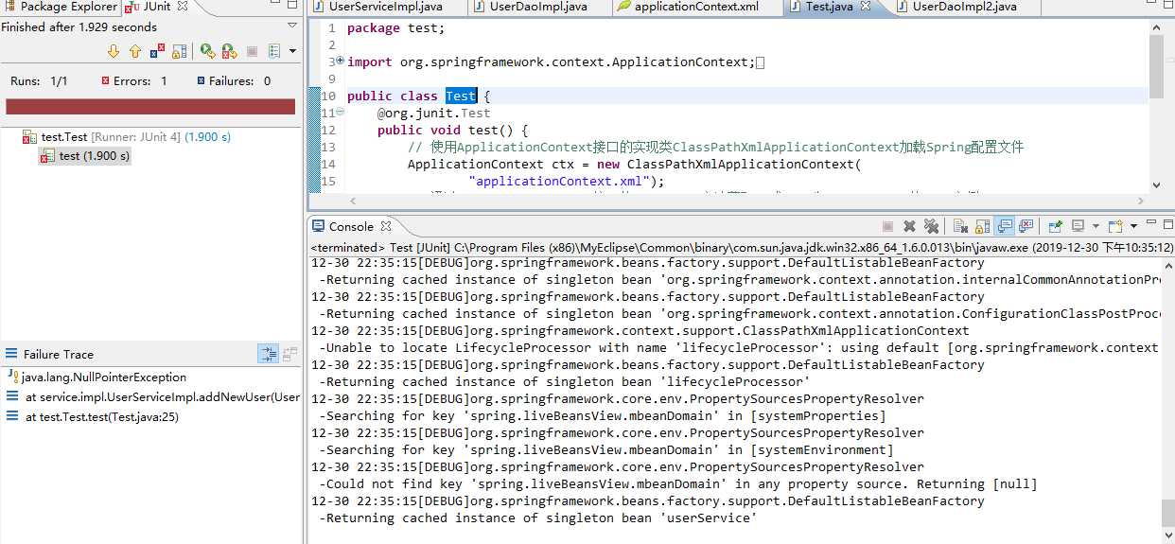1175x544 pixels.
Task: Click compare actual with expected icon
Action: point(289,354)
